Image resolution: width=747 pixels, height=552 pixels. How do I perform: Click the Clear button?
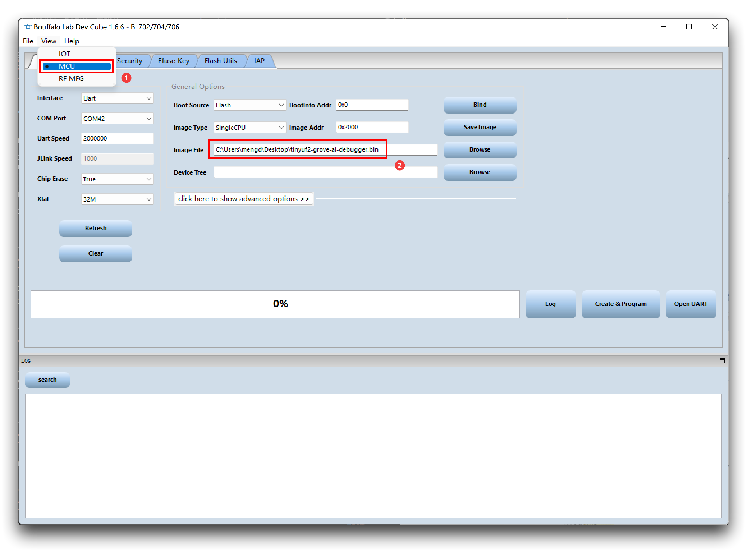click(96, 253)
